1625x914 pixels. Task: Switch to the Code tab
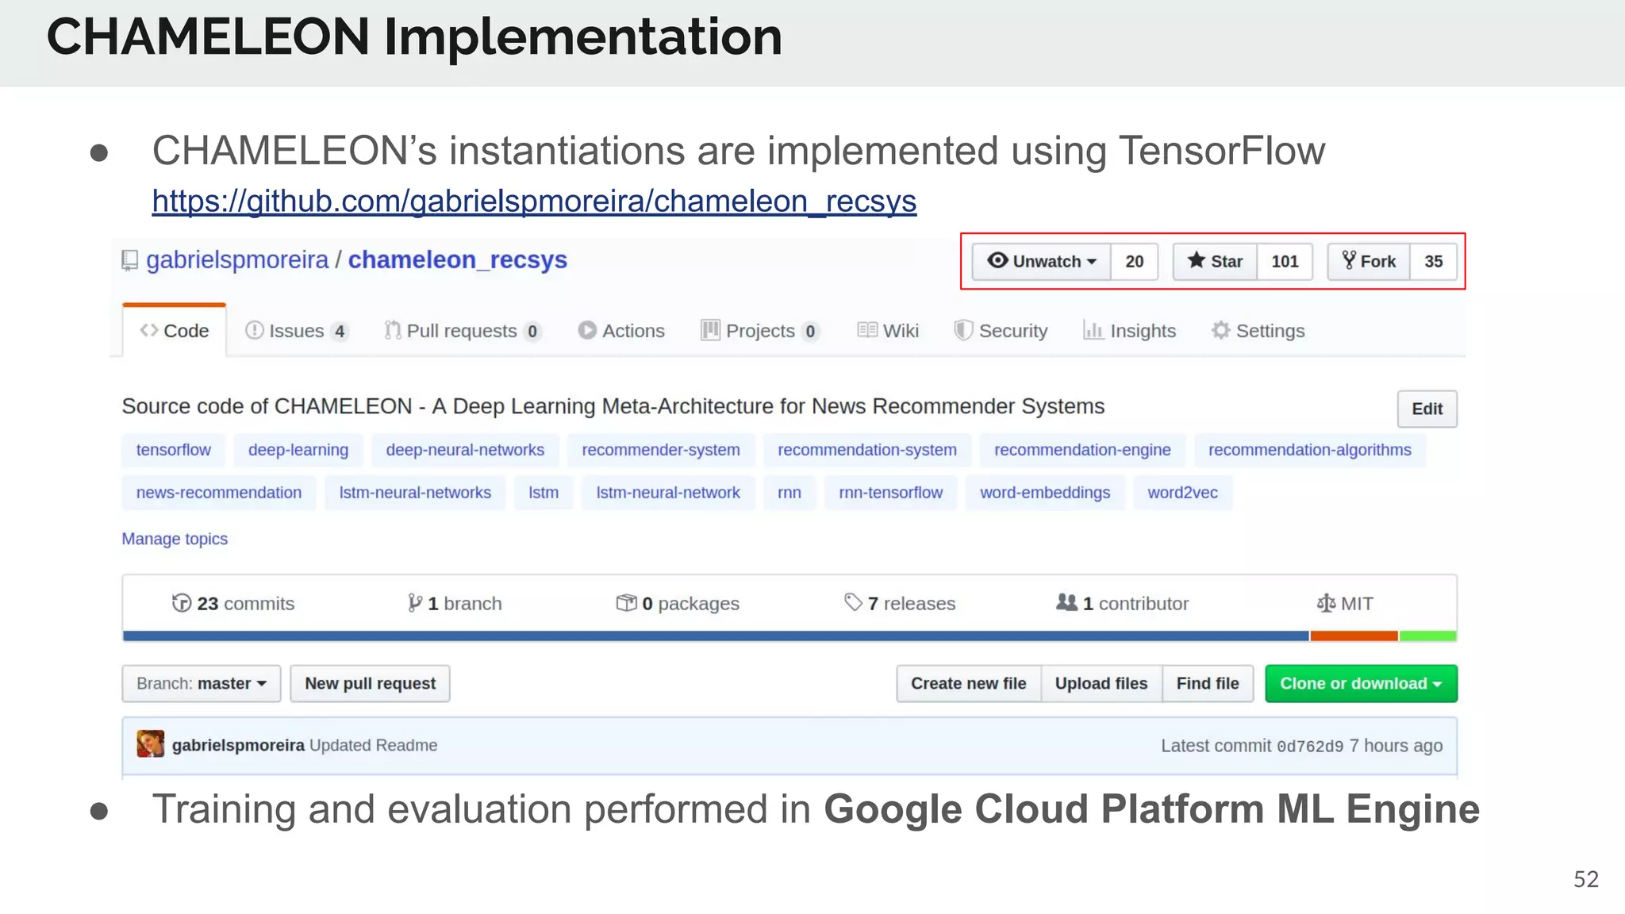click(175, 331)
